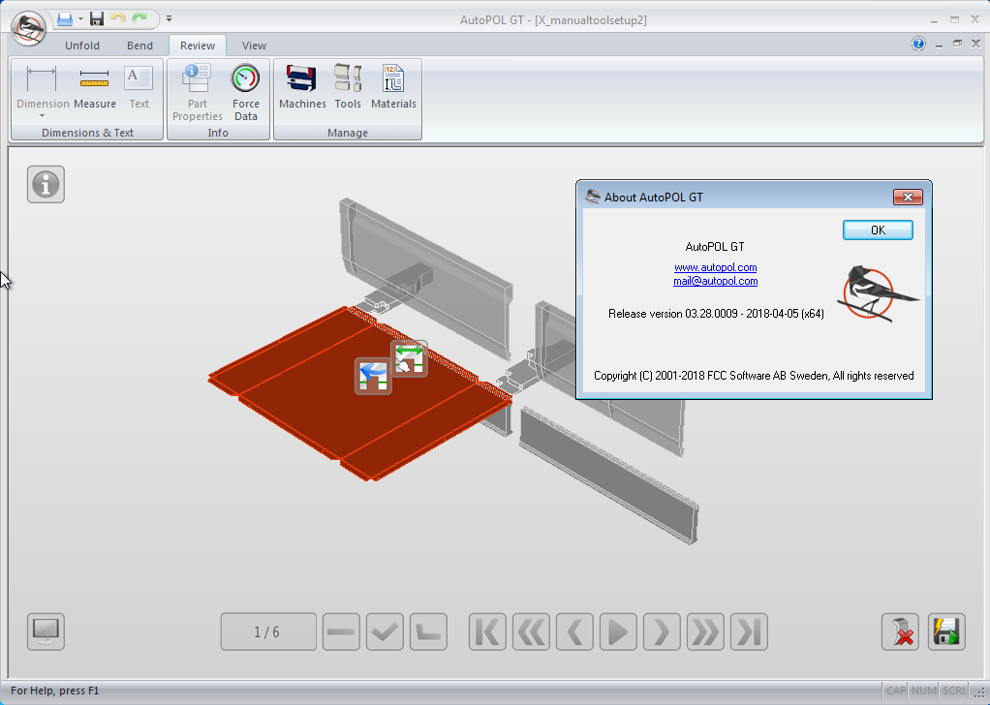This screenshot has height=705, width=990.
Task: Click the mail@autopol.com link
Action: pos(716,281)
